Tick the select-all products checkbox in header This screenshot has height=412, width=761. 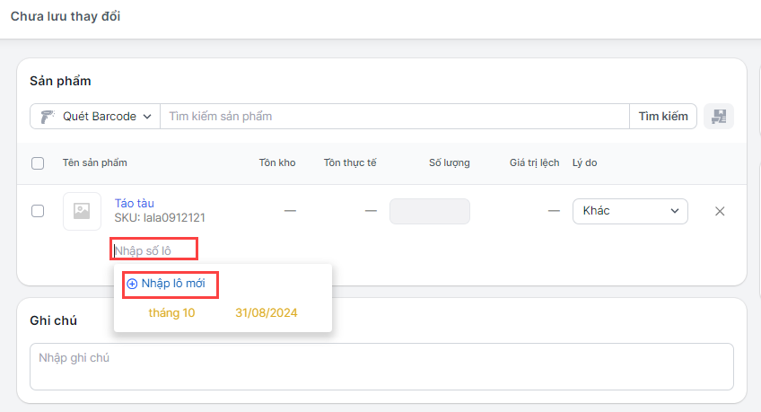point(38,163)
